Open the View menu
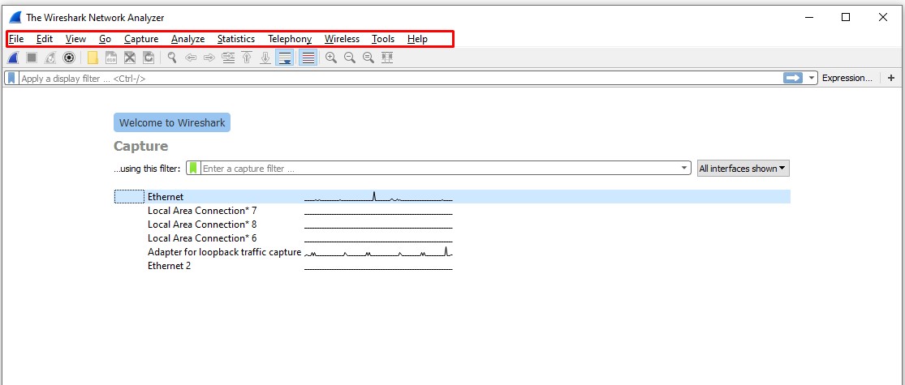Screen dimensions: 905x385 pos(75,39)
